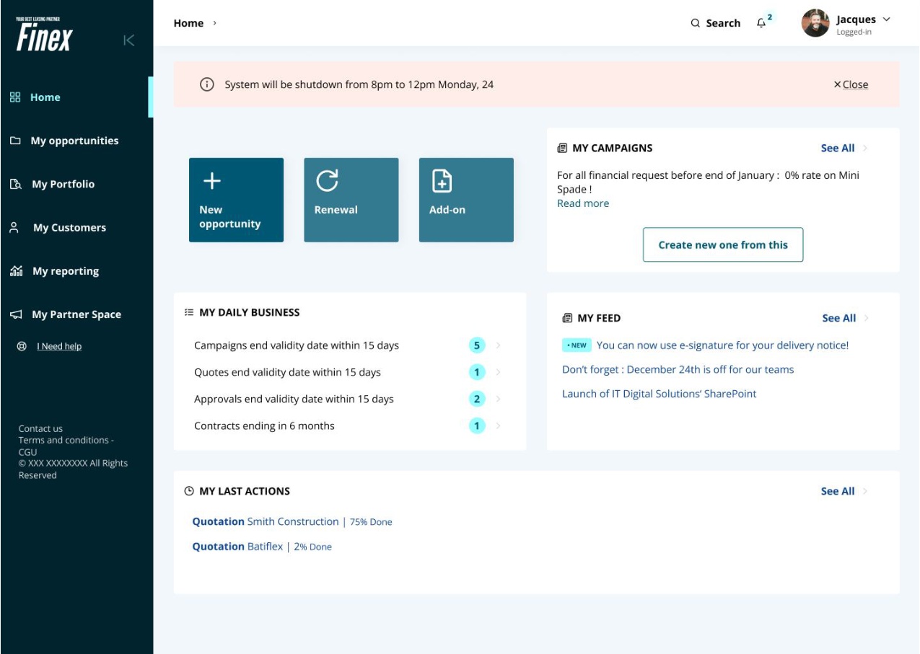Click the My Daily Business list icon
Screen dimensions: 920x654
pyautogui.click(x=189, y=312)
